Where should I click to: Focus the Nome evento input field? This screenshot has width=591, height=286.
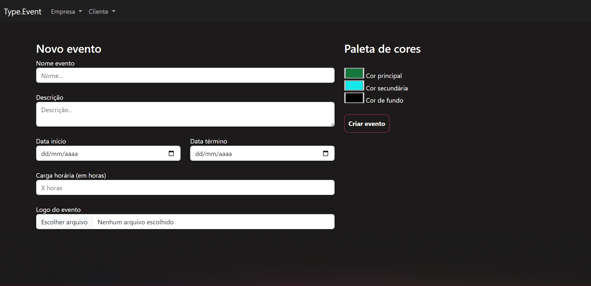[x=185, y=75]
